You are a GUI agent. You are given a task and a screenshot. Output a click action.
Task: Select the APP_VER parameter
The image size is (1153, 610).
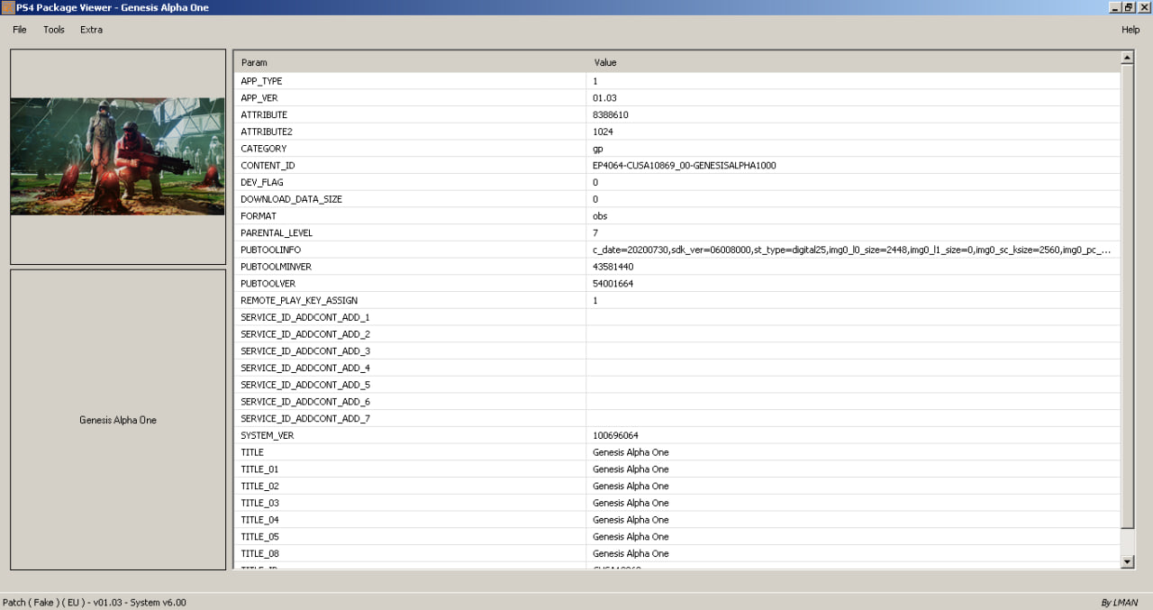coord(261,98)
